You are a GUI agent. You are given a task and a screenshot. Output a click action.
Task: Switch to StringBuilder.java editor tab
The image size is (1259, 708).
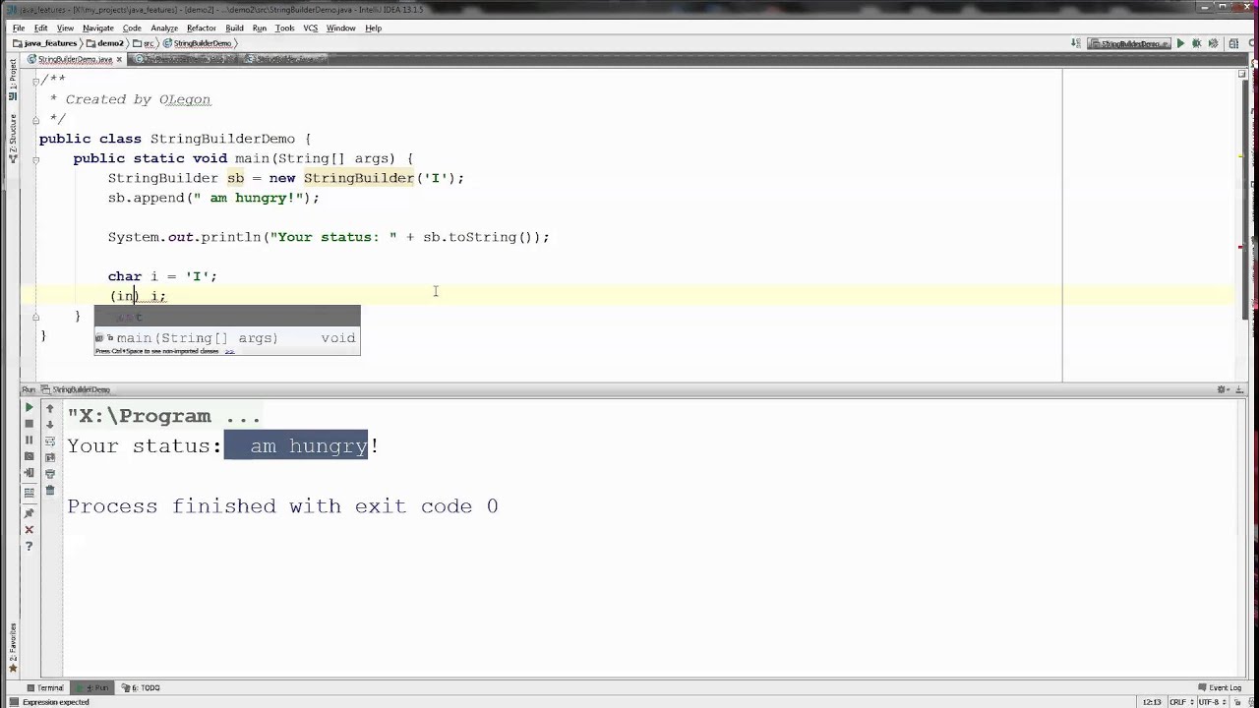(x=285, y=59)
